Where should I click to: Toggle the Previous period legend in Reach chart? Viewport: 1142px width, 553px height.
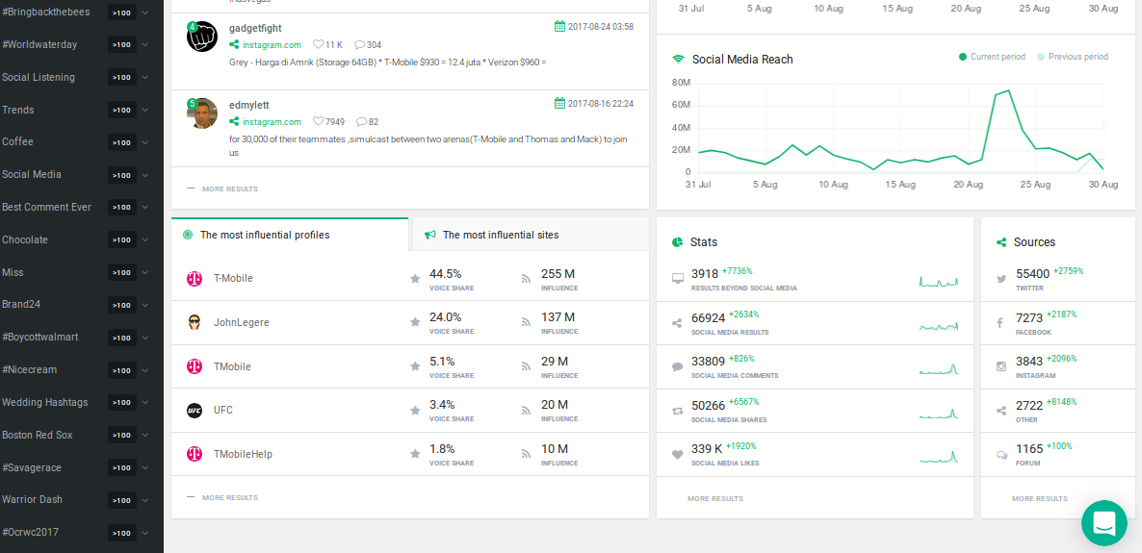1073,57
